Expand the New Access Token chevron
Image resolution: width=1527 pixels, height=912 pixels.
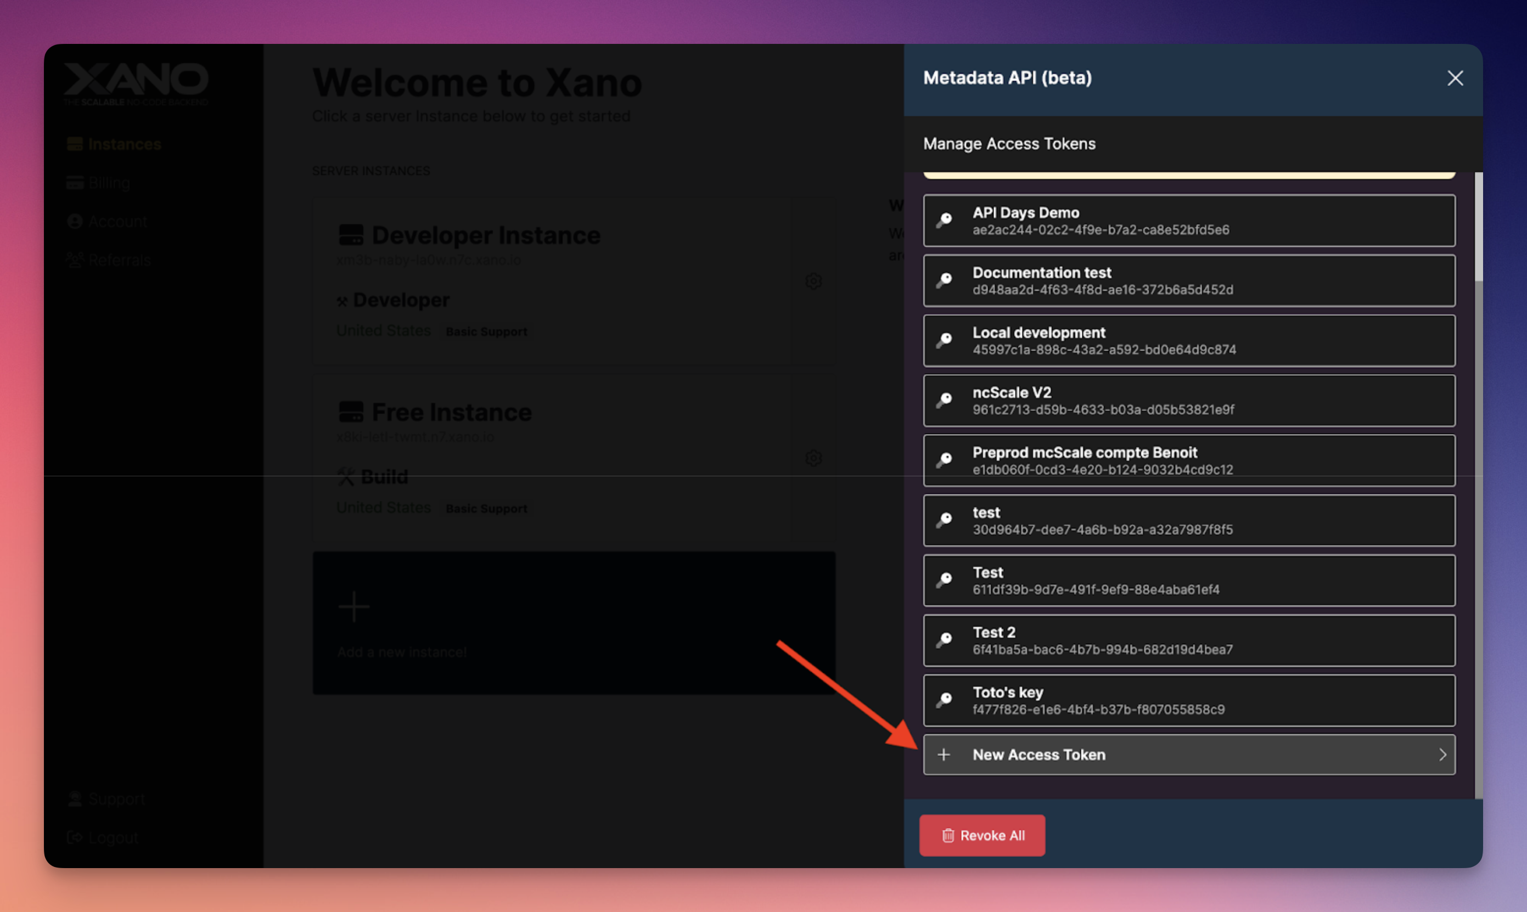[1442, 754]
